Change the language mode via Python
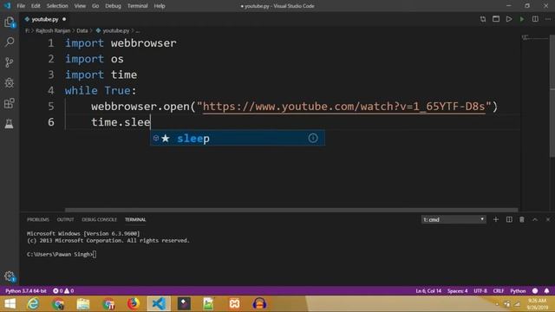 click(x=518, y=291)
